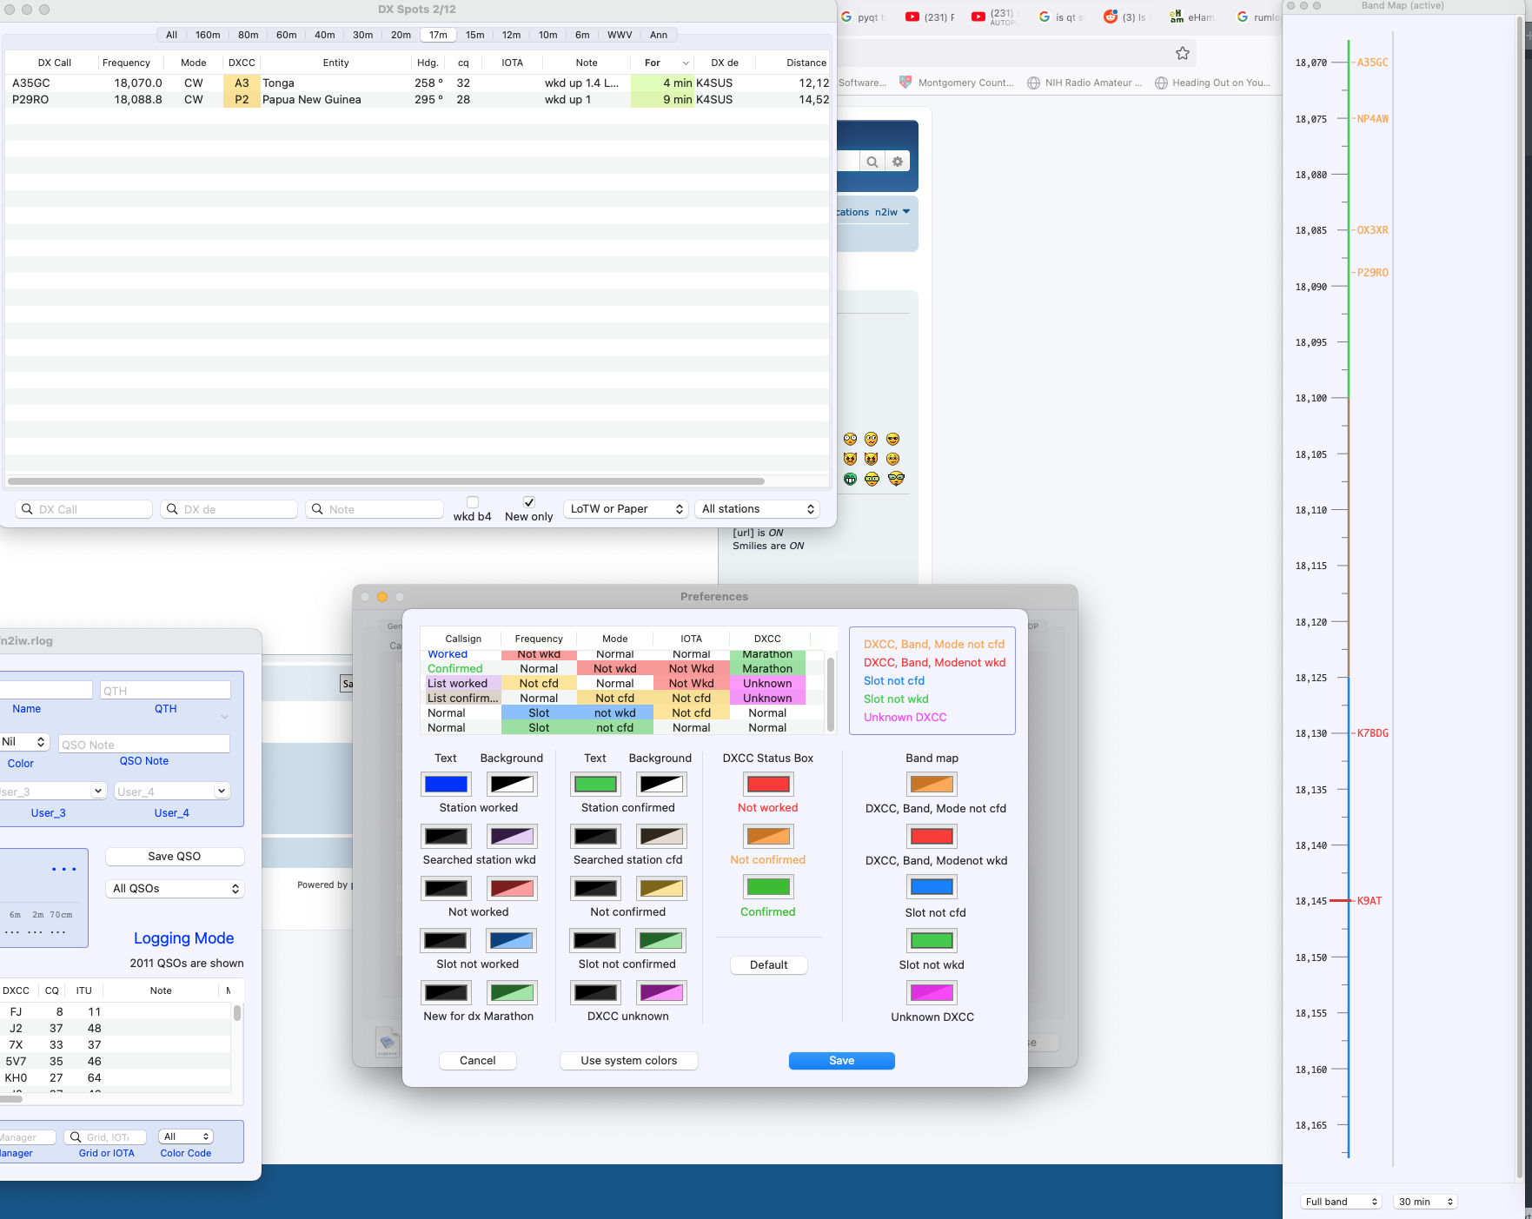Open the LoTW or Paper dropdown
The width and height of the screenshot is (1532, 1219).
(x=627, y=509)
